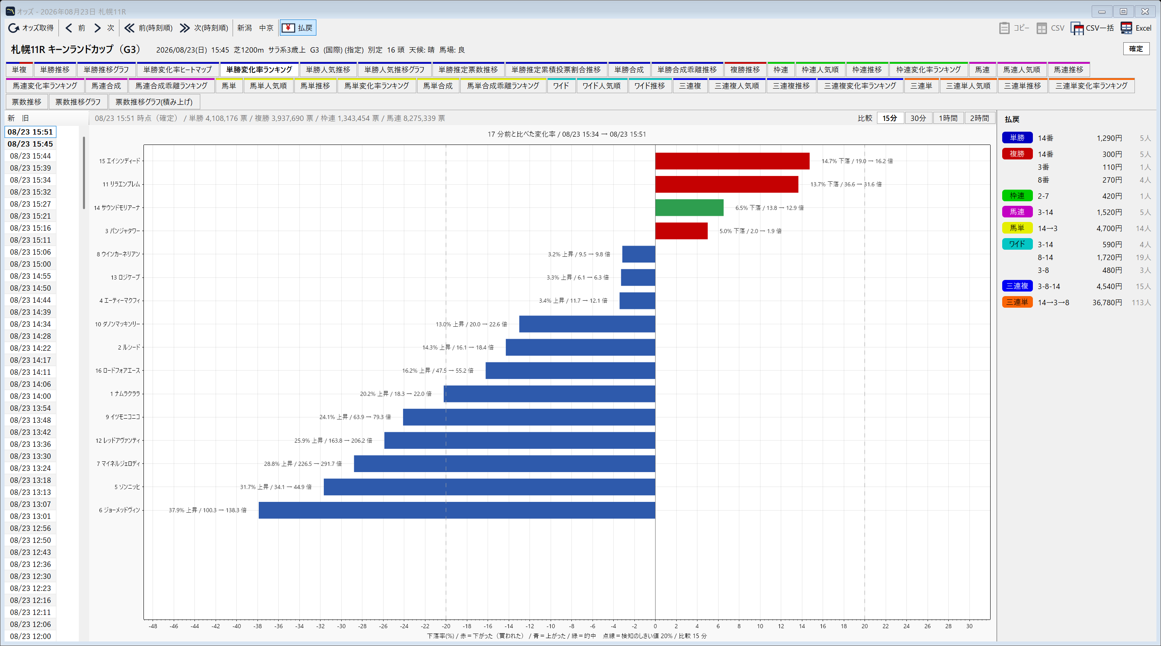1161x646 pixels.
Task: Click the CSV一括 batch export icon
Action: (x=1077, y=28)
